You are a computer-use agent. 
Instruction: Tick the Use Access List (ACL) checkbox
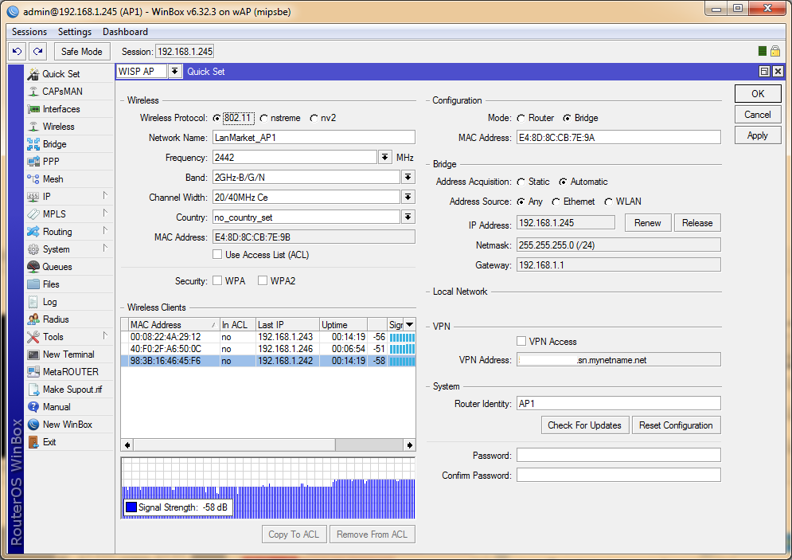pyautogui.click(x=217, y=255)
